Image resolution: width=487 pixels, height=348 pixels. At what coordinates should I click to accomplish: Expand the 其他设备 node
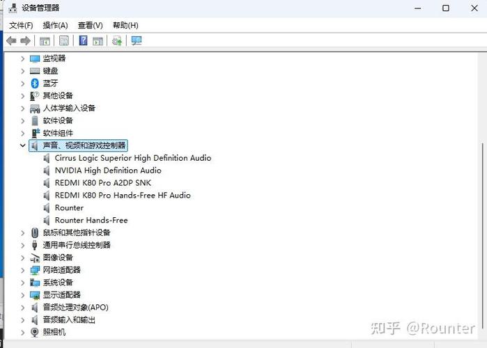pyautogui.click(x=23, y=96)
